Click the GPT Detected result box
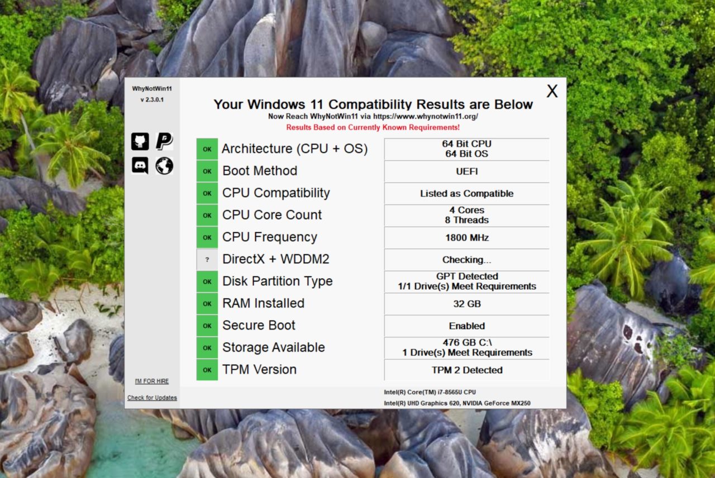 pos(467,281)
